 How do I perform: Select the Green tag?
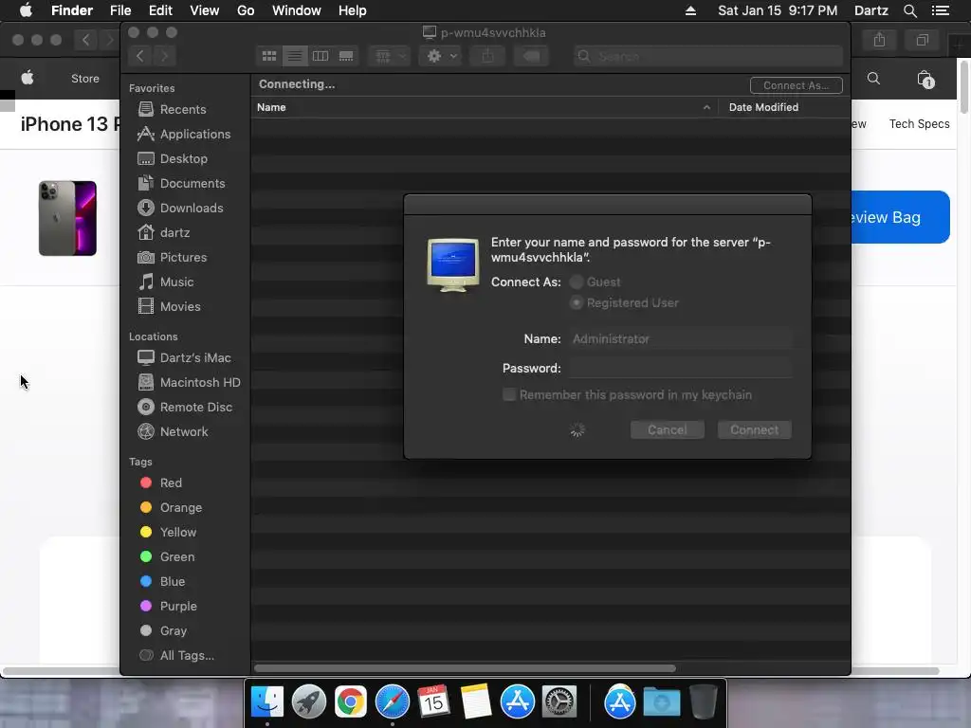[167, 557]
